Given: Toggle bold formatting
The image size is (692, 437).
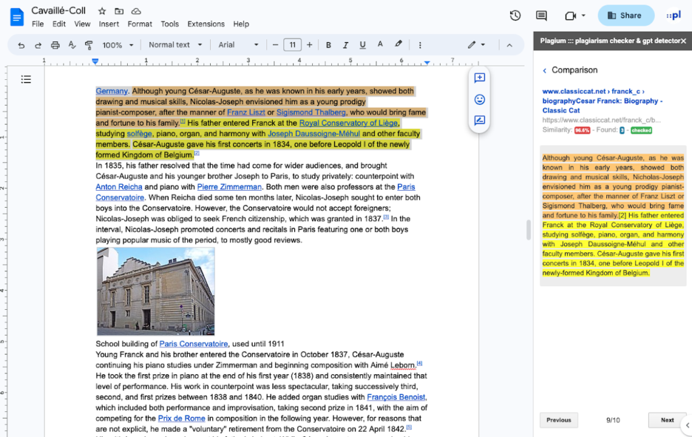Looking at the screenshot, I should pyautogui.click(x=328, y=45).
